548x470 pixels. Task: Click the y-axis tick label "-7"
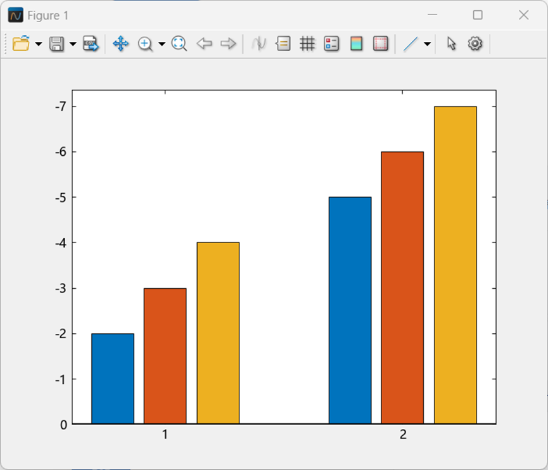pyautogui.click(x=61, y=106)
